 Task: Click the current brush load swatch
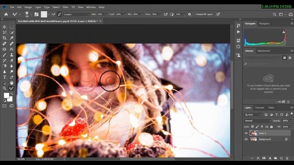(44, 14)
